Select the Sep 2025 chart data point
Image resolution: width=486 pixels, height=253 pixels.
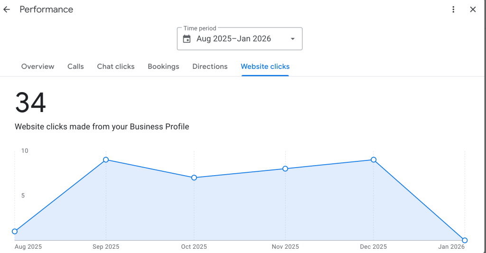(x=106, y=160)
